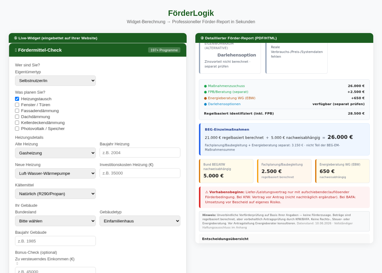This screenshot has height=273, width=382.
Task: Click the blue Darlehensoptionen legend dot
Action: tap(205, 104)
